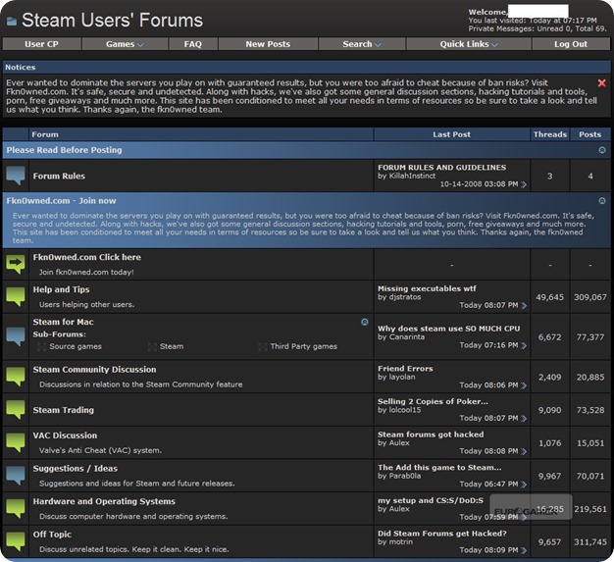Open the Hardware and Operating Systems forum
Screen dimensions: 614x562
[x=104, y=501]
